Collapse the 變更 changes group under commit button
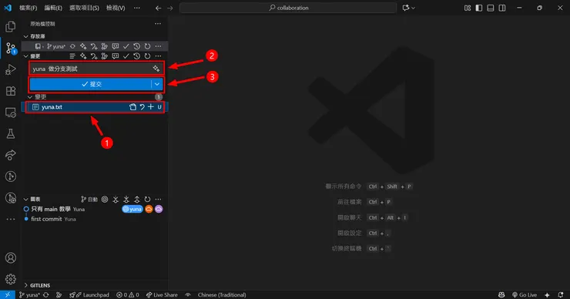Screen dimensions: 570x299 coord(30,97)
